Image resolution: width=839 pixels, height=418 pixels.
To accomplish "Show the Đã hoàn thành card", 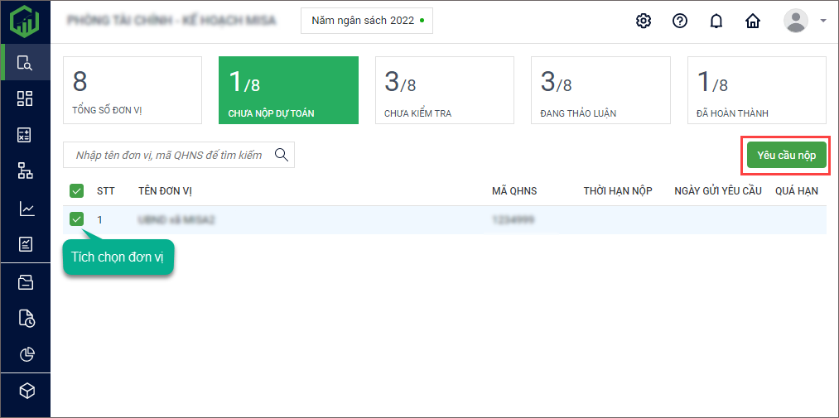I will [x=756, y=90].
